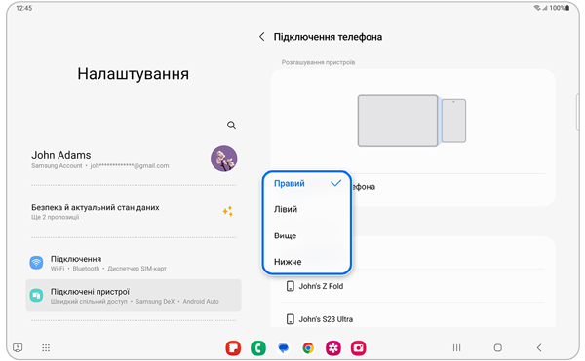This screenshot has width=585, height=361.
Task: Click the Підключення телефона header
Action: [328, 37]
